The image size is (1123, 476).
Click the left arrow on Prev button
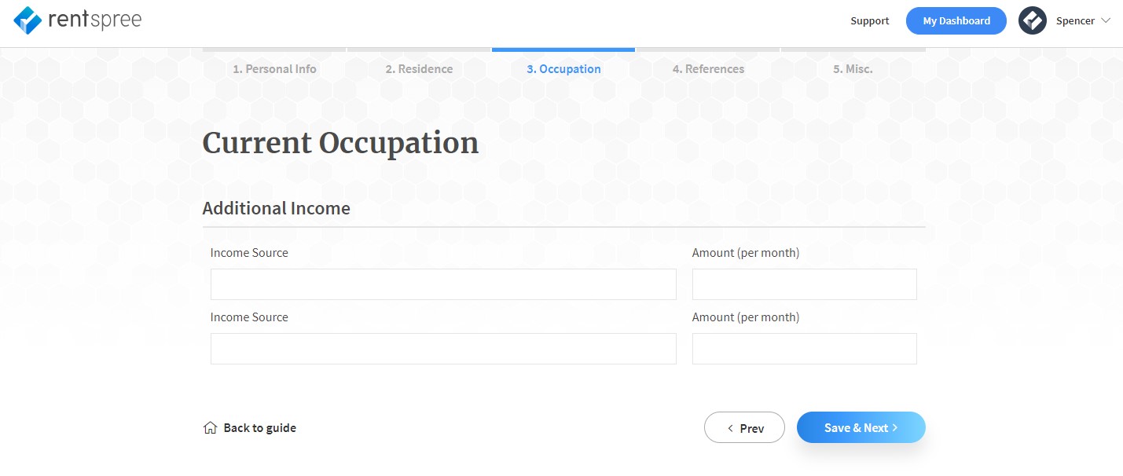pyautogui.click(x=730, y=428)
